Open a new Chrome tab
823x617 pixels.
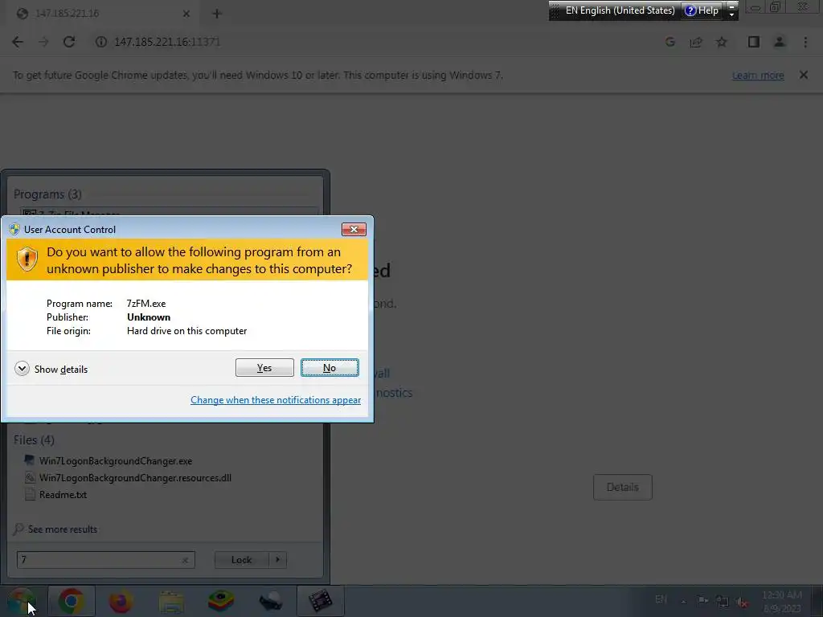point(217,14)
